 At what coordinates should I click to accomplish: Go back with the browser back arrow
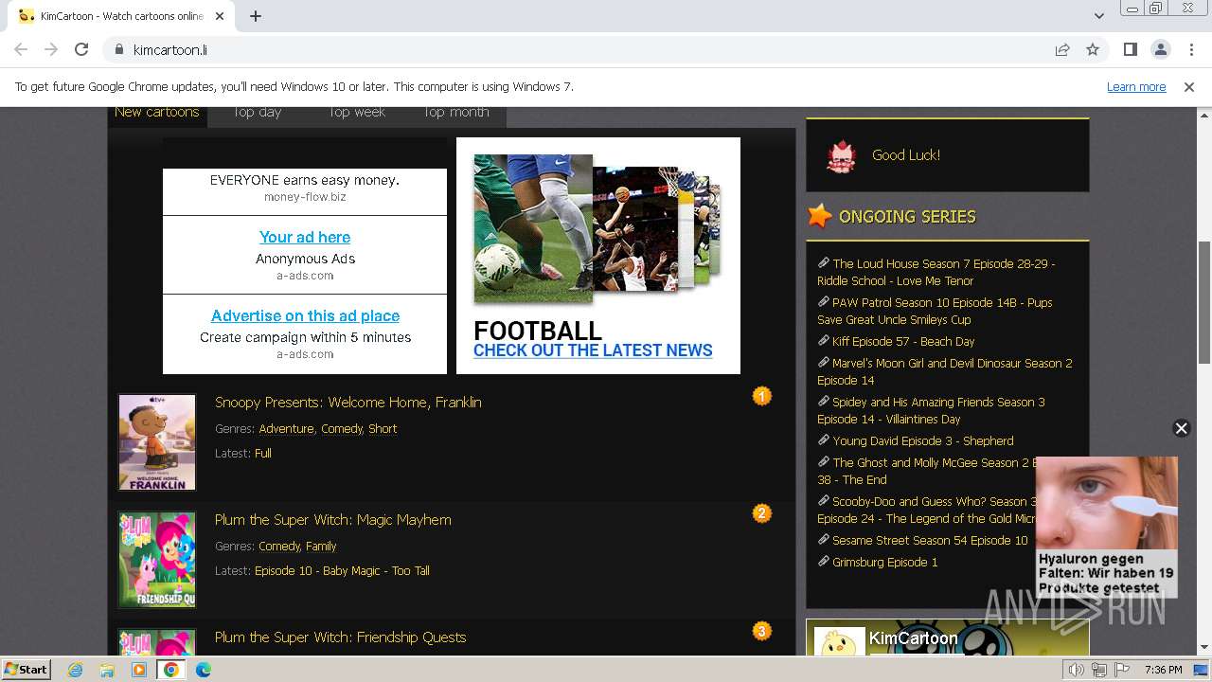(x=21, y=49)
